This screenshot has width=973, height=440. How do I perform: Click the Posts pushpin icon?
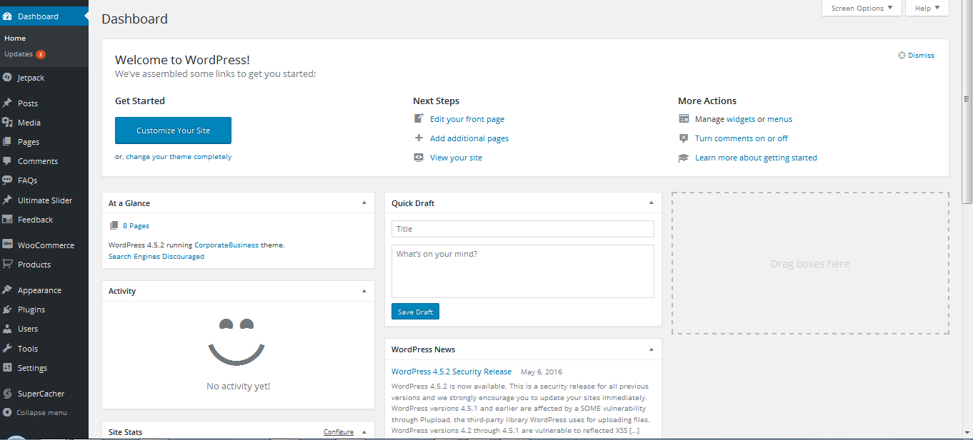[7, 103]
